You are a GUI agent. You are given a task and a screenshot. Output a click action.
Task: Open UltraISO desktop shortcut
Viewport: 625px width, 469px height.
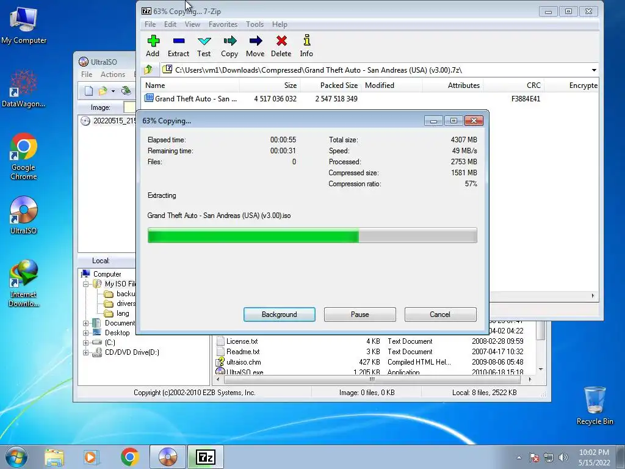[x=24, y=216]
